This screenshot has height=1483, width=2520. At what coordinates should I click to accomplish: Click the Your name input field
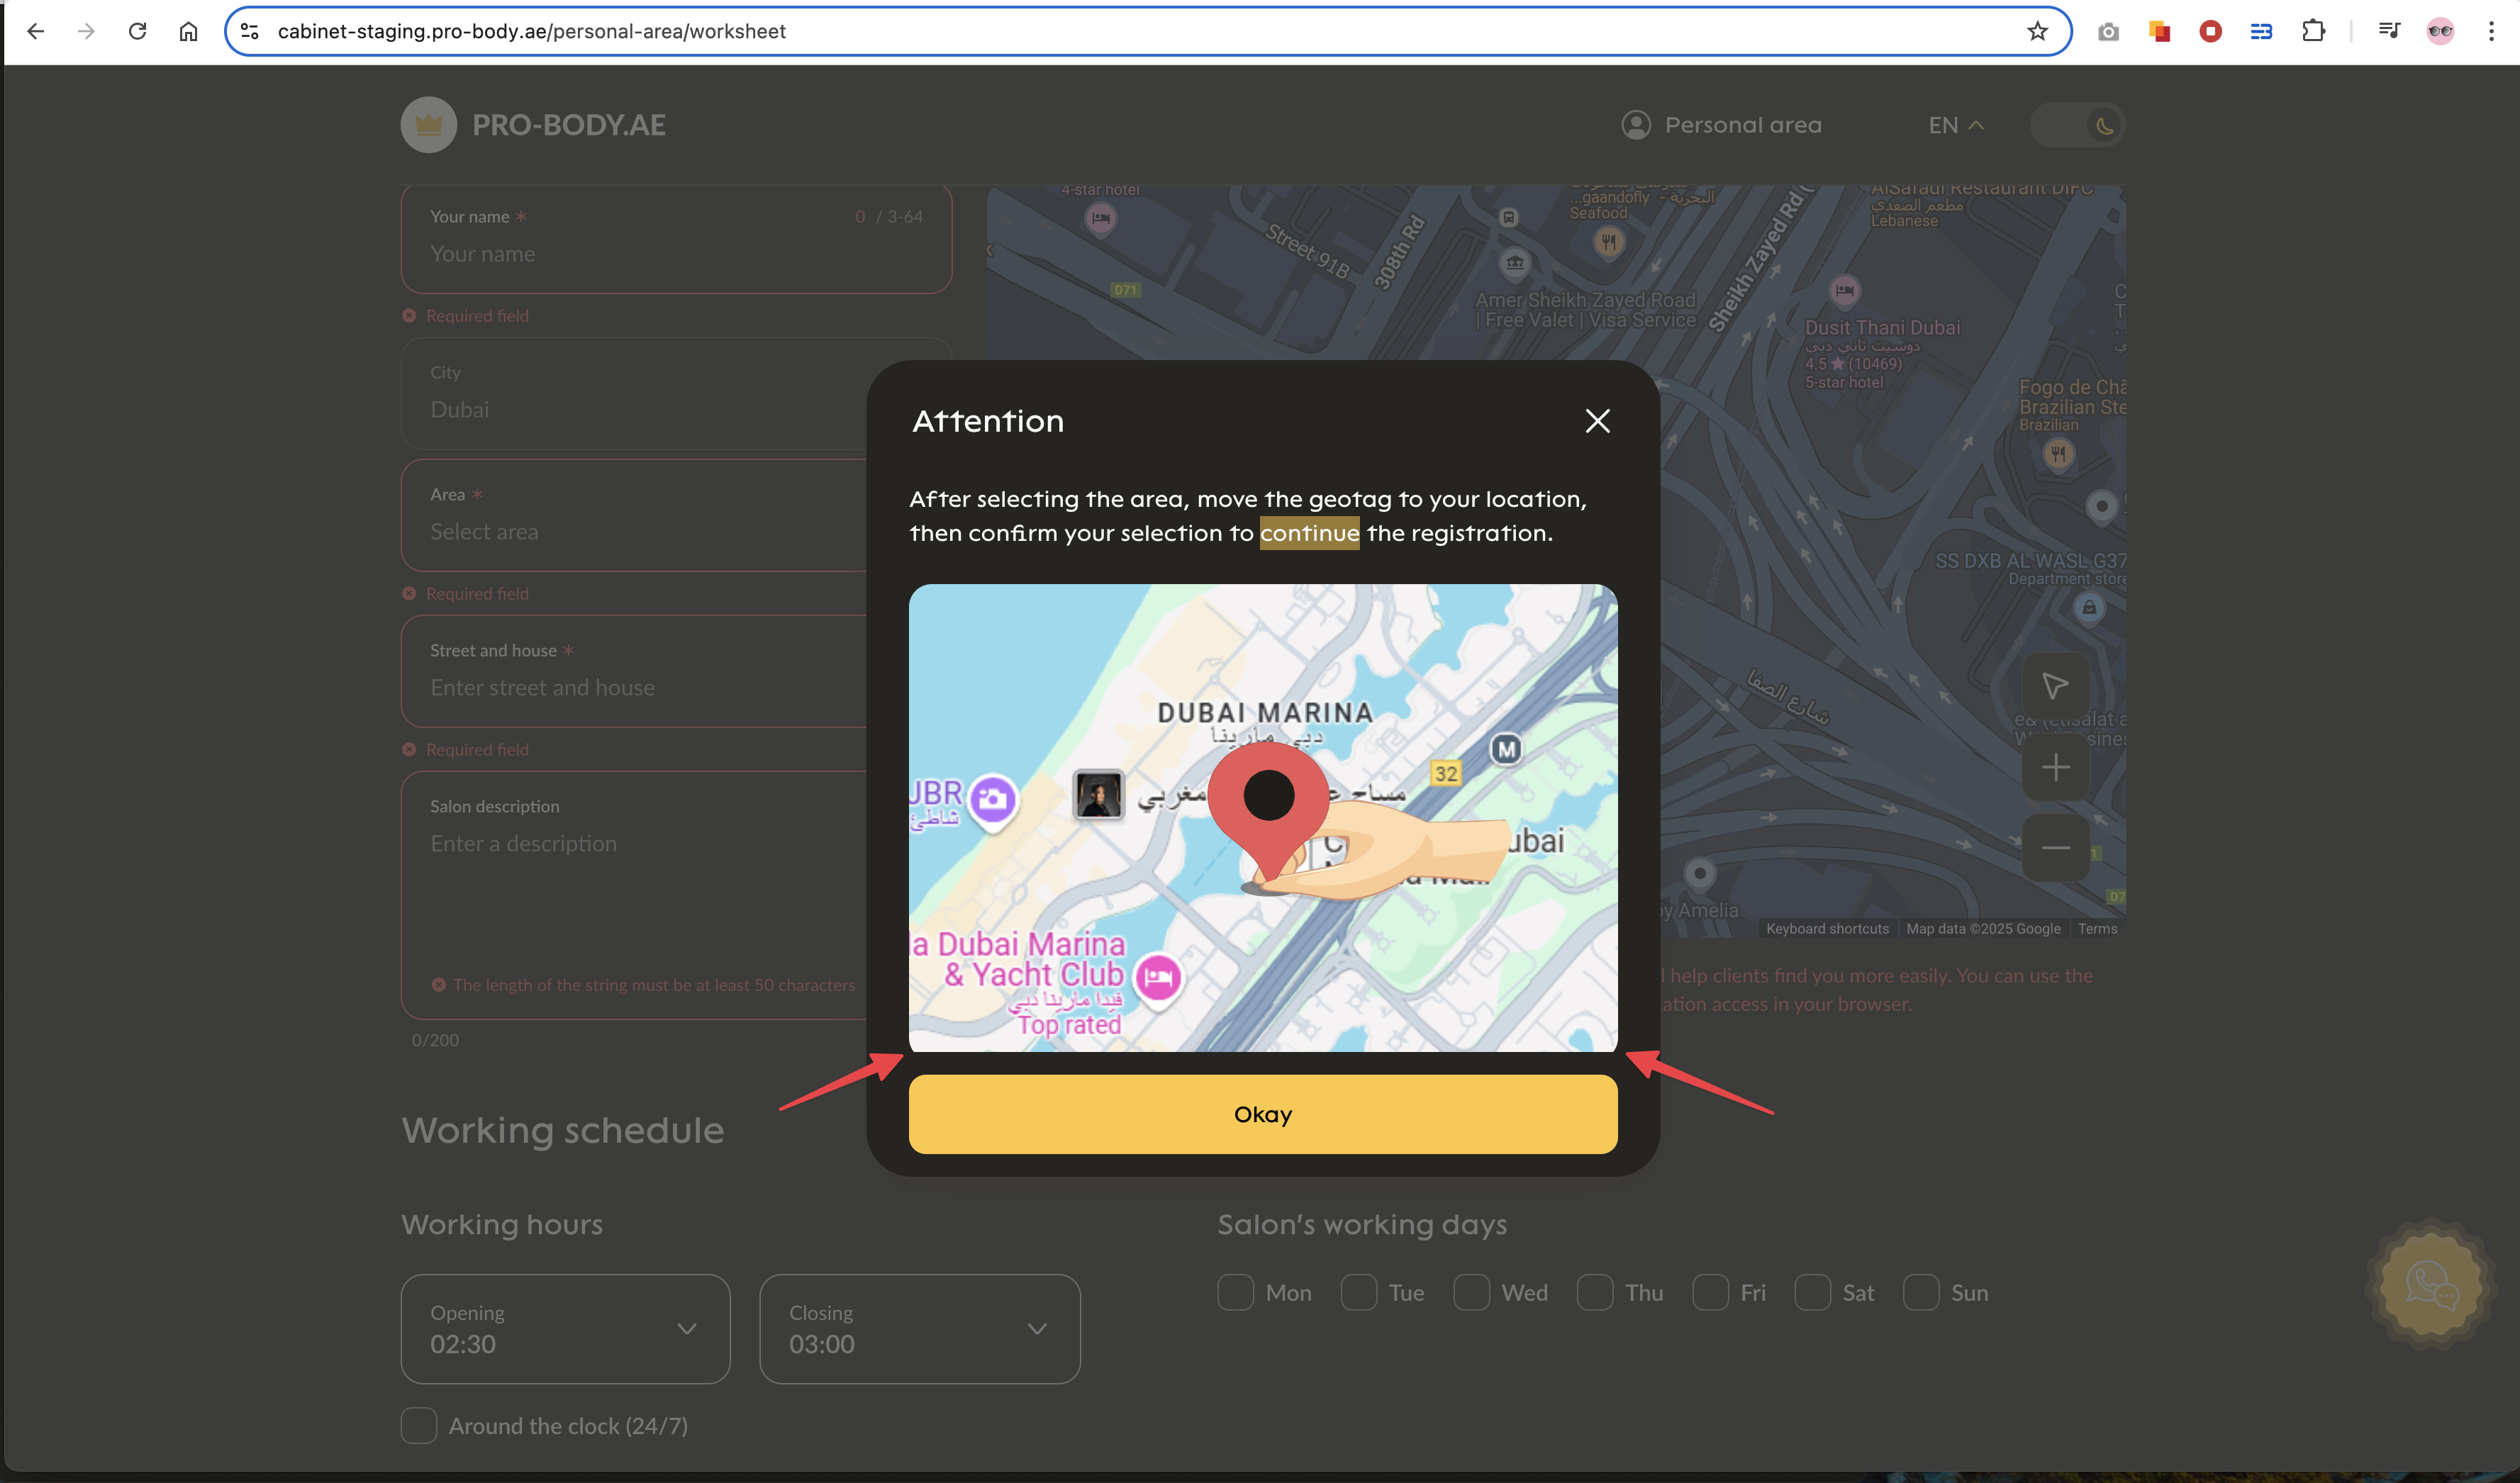point(676,253)
